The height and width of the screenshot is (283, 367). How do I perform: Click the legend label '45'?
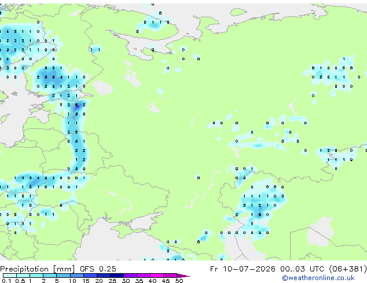point(166,281)
